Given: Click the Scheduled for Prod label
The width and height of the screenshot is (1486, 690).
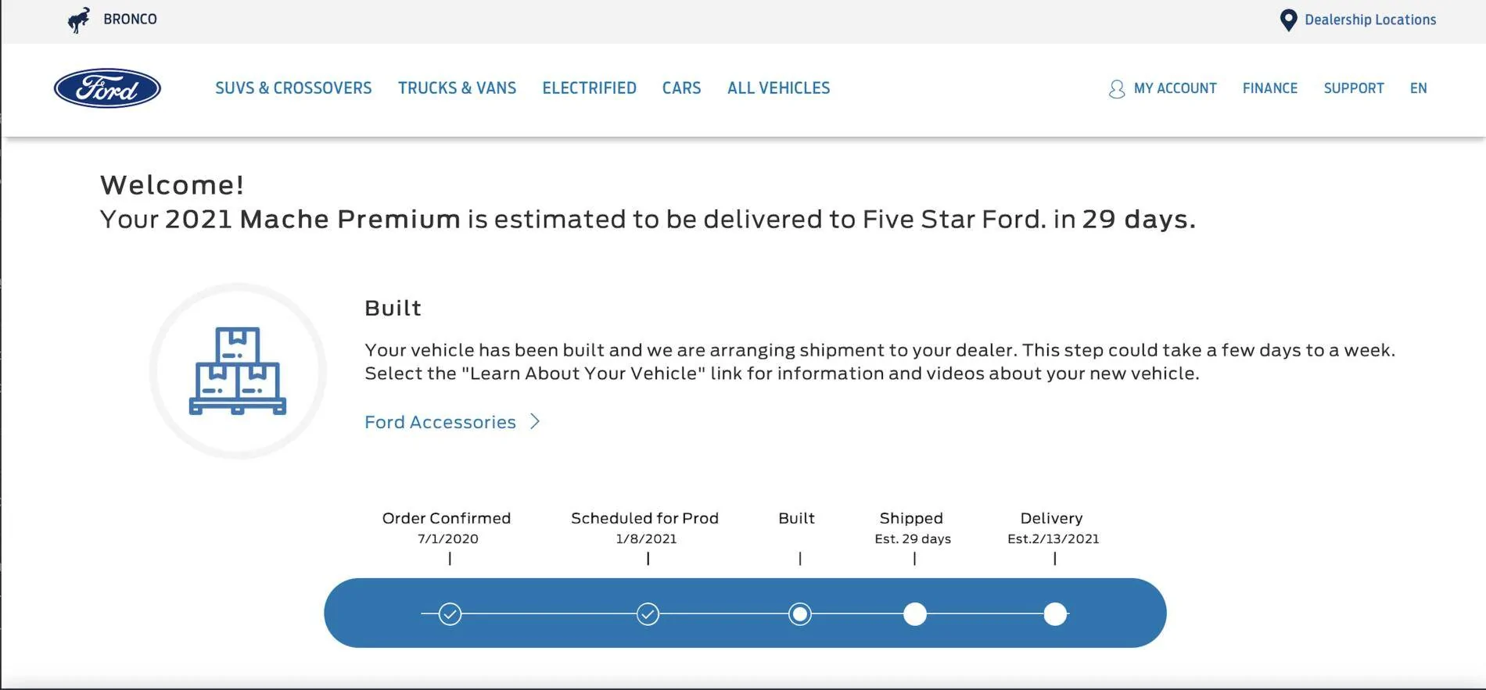Looking at the screenshot, I should pyautogui.click(x=644, y=518).
